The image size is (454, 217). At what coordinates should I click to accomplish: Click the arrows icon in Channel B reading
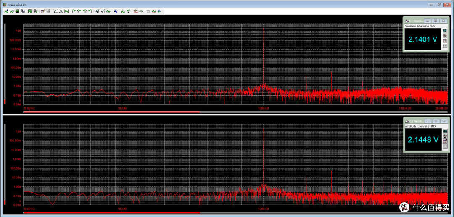[x=445, y=146]
